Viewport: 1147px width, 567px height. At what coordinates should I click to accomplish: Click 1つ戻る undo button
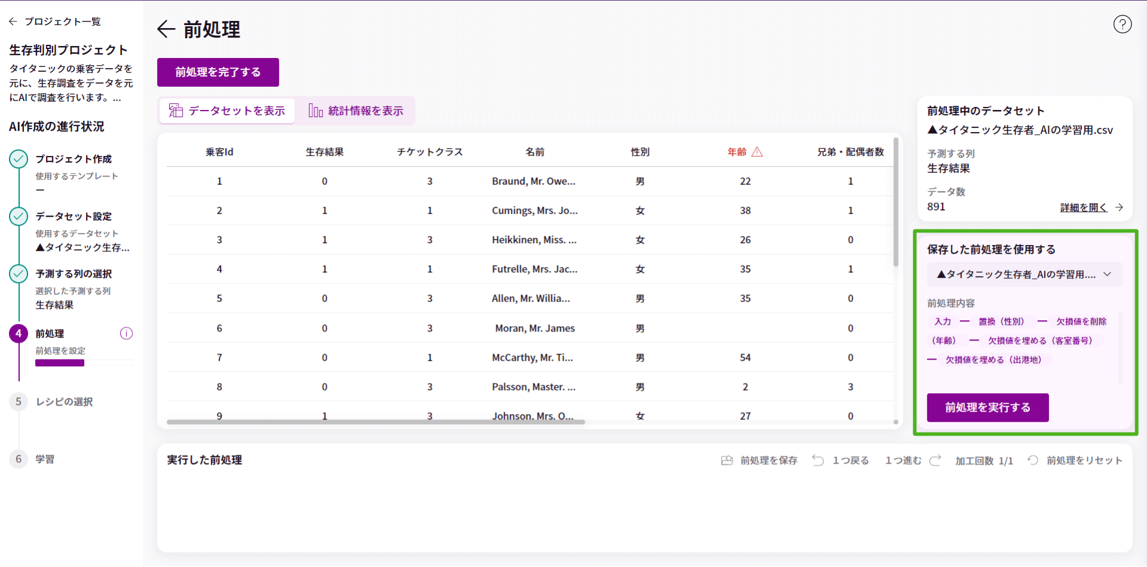[x=841, y=460]
